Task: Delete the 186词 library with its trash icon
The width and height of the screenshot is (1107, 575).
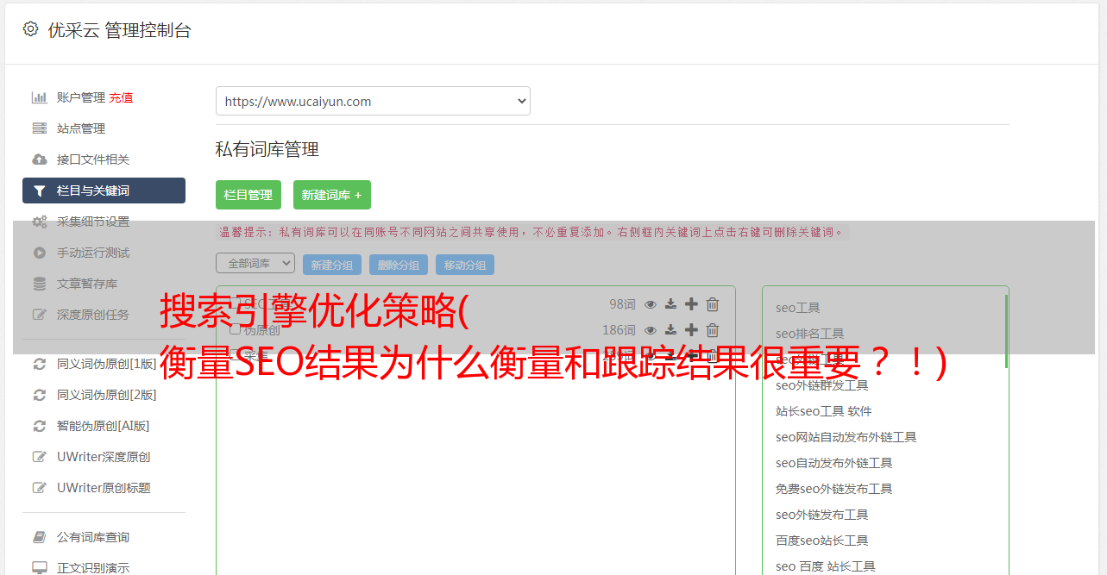Action: pyautogui.click(x=713, y=330)
